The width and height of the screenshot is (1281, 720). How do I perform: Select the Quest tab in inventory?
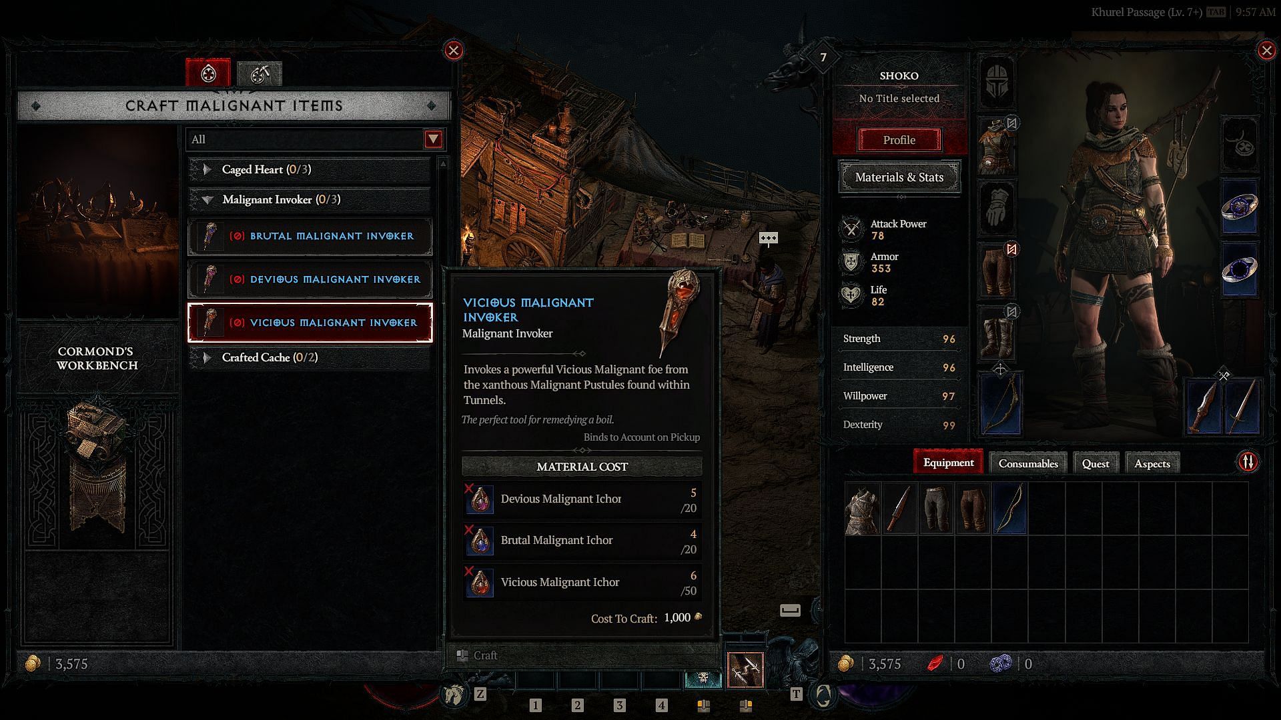(1096, 463)
